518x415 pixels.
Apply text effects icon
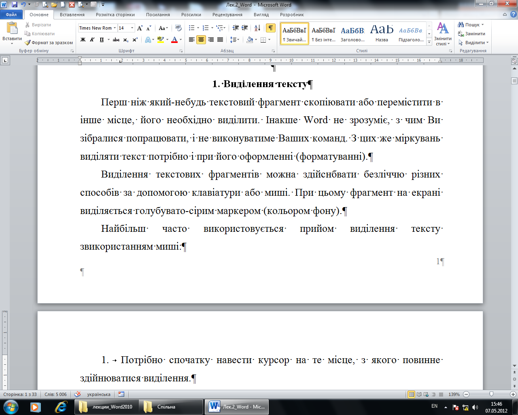(x=148, y=40)
